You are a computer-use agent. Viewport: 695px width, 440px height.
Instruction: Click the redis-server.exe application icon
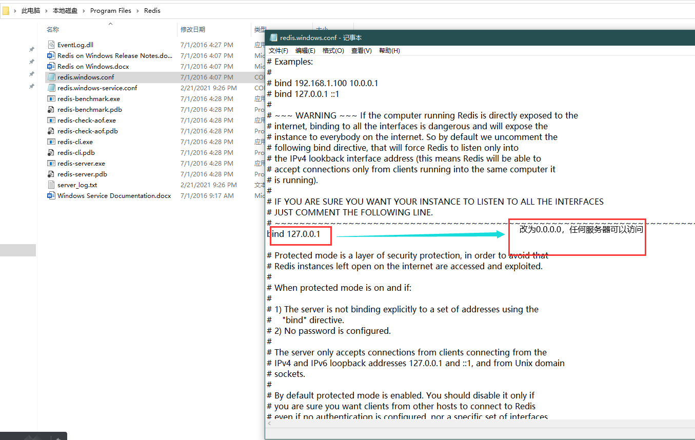tap(51, 163)
